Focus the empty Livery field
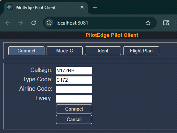Image resolution: width=177 pixels, height=133 pixels. pos(74,99)
